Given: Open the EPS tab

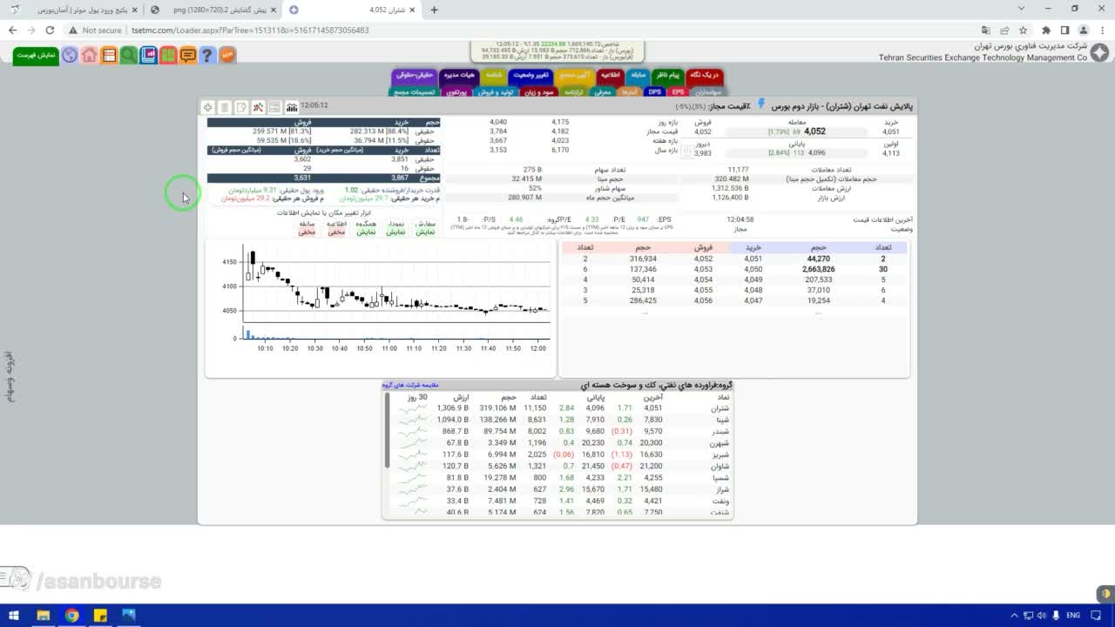Looking at the screenshot, I should (678, 91).
